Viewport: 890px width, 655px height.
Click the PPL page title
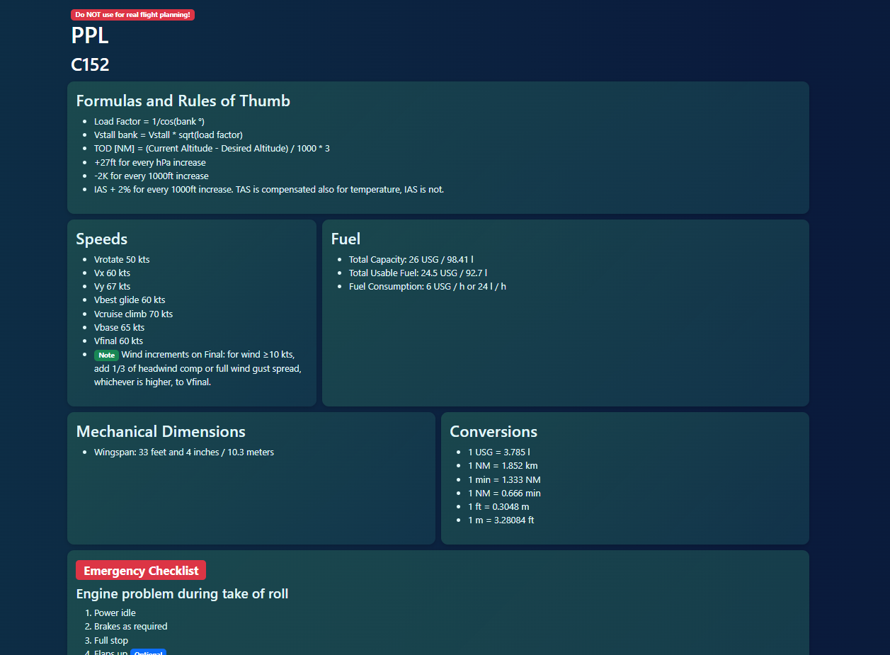[90, 35]
